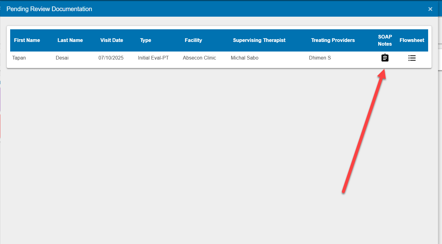View flowsheet details using the bulleted list icon
Screen dimensions: 442x244
click(x=412, y=58)
